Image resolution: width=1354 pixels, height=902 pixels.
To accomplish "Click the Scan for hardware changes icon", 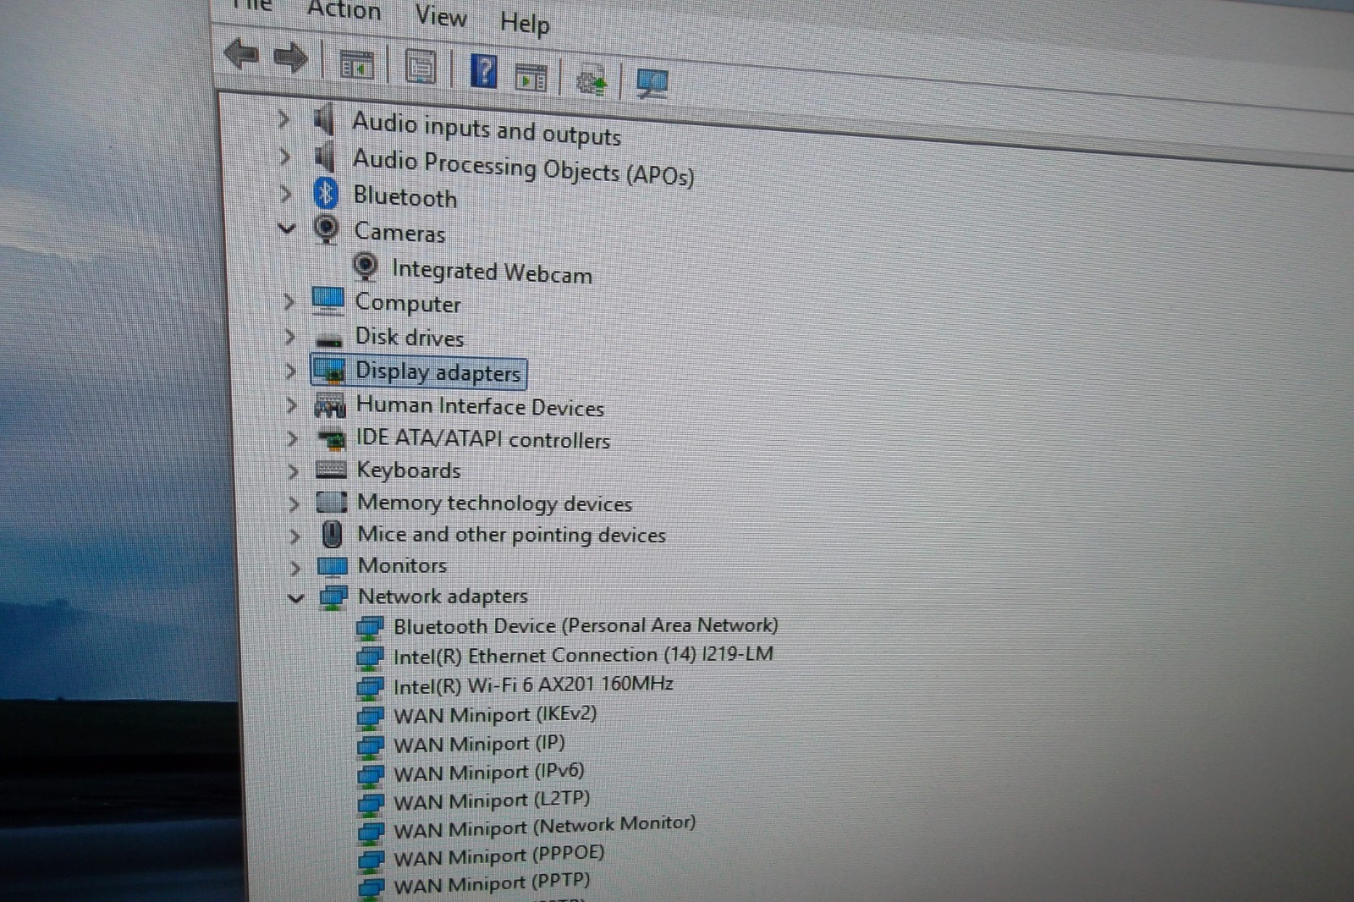I will (x=652, y=84).
